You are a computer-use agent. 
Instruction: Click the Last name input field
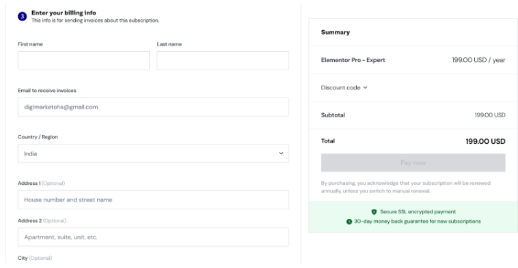(x=223, y=60)
